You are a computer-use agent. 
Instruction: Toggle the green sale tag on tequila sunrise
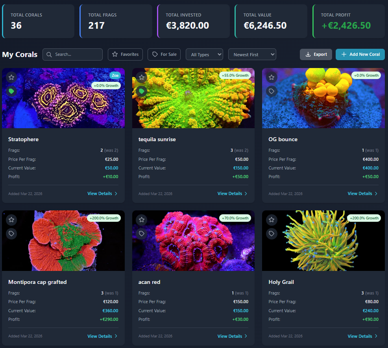[x=142, y=91]
